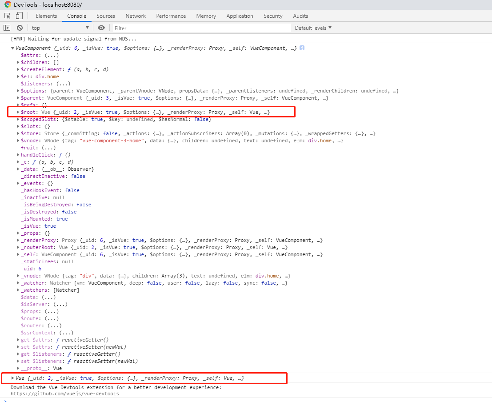Show the console sidebar icon
Viewport: 492px width, 402px height.
click(7, 28)
